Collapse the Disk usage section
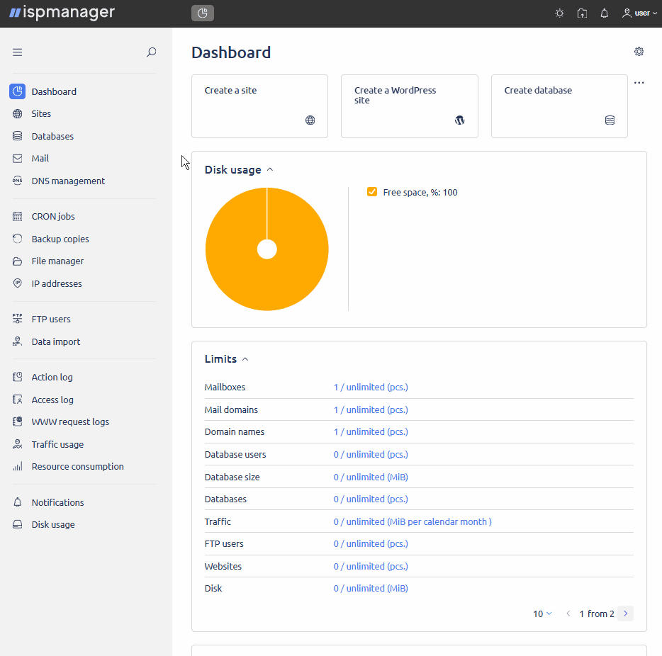The width and height of the screenshot is (662, 656). click(270, 170)
